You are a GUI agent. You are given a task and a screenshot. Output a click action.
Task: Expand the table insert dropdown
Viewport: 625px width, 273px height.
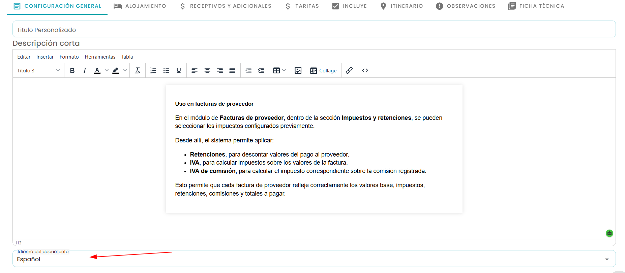(284, 70)
